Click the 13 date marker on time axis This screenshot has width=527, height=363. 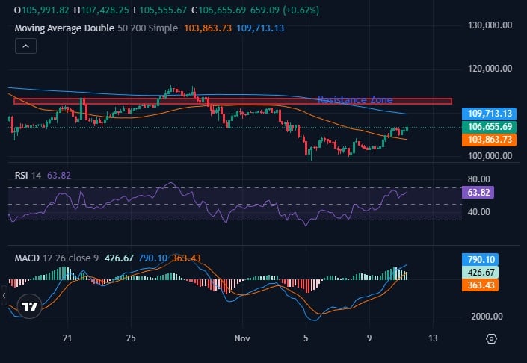coord(432,338)
